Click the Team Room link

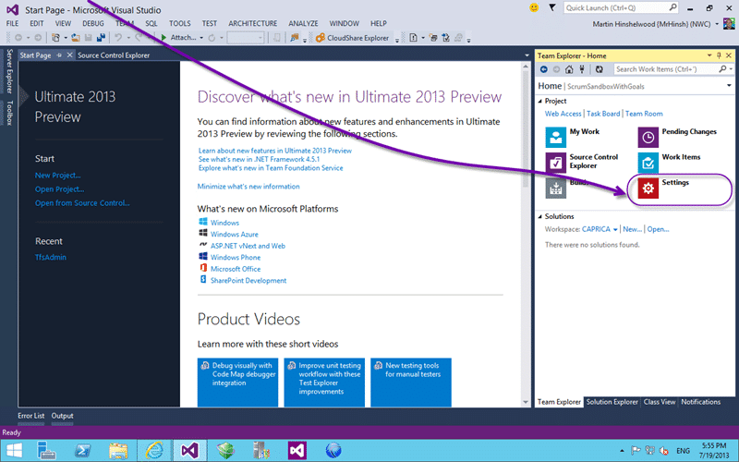(x=643, y=114)
